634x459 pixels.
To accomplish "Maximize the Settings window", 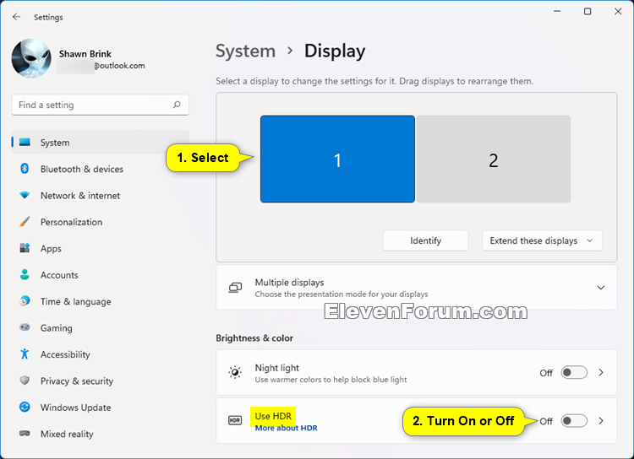I will click(x=588, y=11).
